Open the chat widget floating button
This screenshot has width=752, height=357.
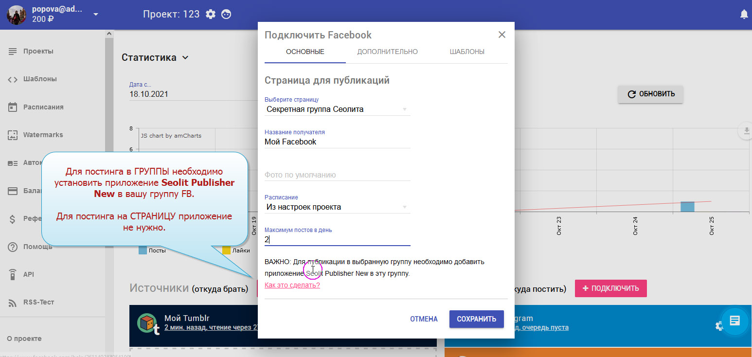point(734,321)
